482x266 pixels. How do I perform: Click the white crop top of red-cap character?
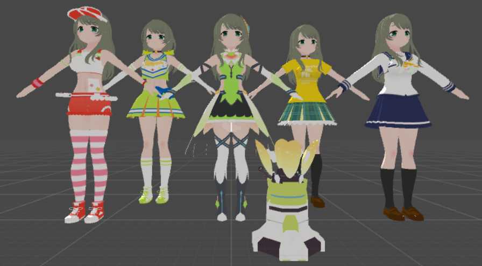(88, 64)
